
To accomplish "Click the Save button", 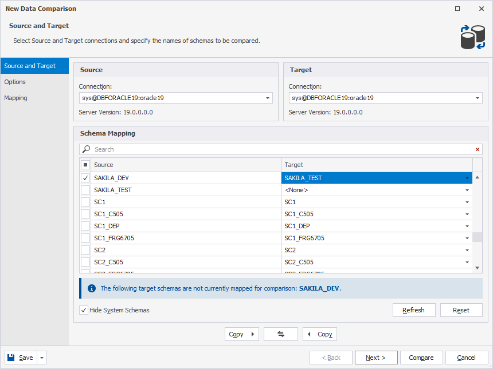I will point(21,358).
